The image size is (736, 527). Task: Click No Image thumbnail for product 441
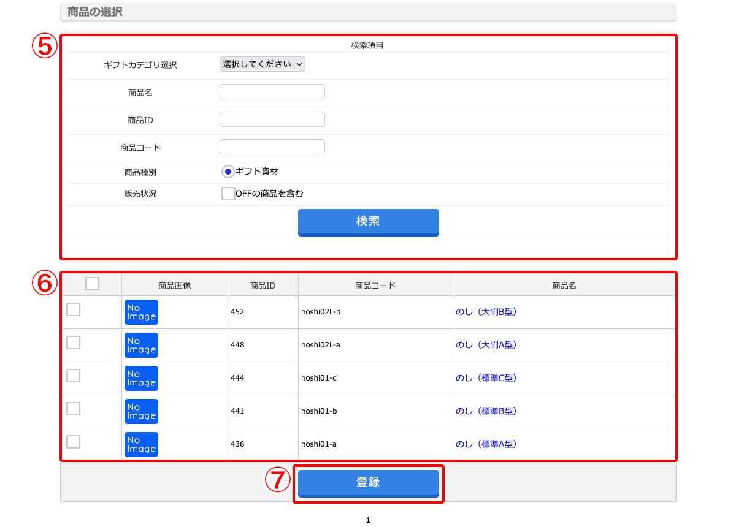(x=141, y=411)
